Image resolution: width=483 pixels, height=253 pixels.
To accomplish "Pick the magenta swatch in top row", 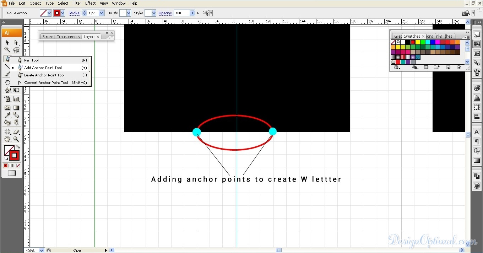I will [438, 42].
